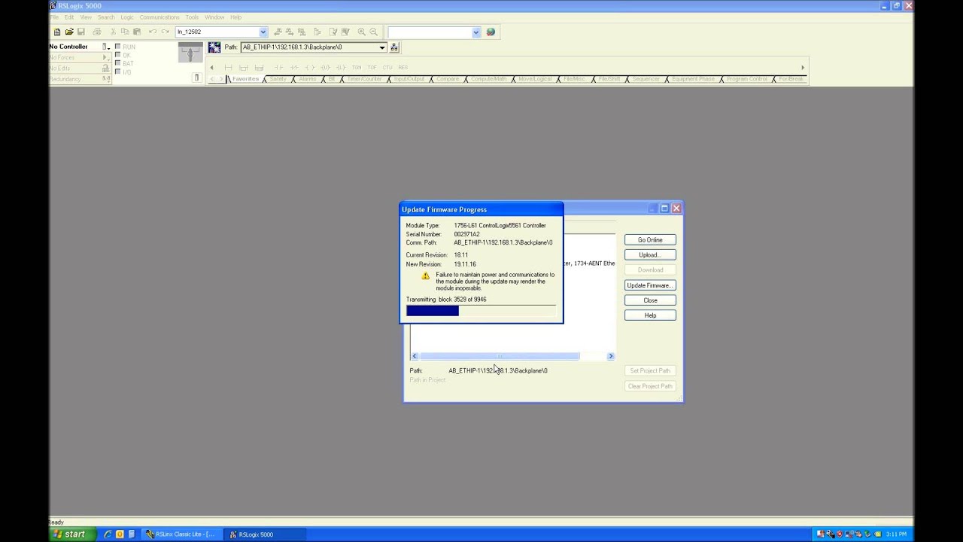This screenshot has height=542, width=963.
Task: Click the firmware update progress bar
Action: 481,311
